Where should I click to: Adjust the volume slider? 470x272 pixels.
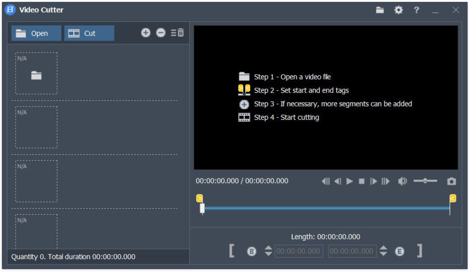pos(425,181)
